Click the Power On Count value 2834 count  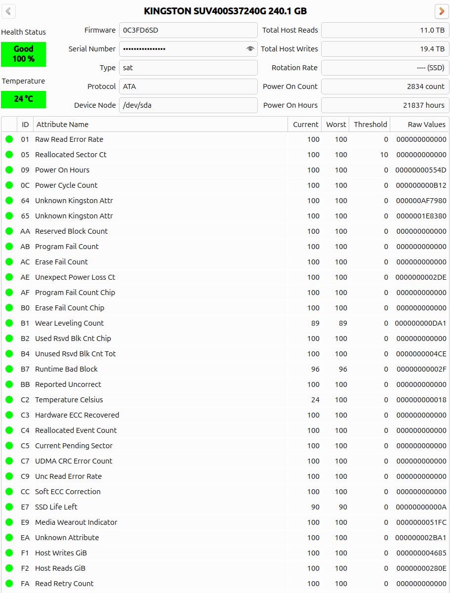click(x=385, y=86)
